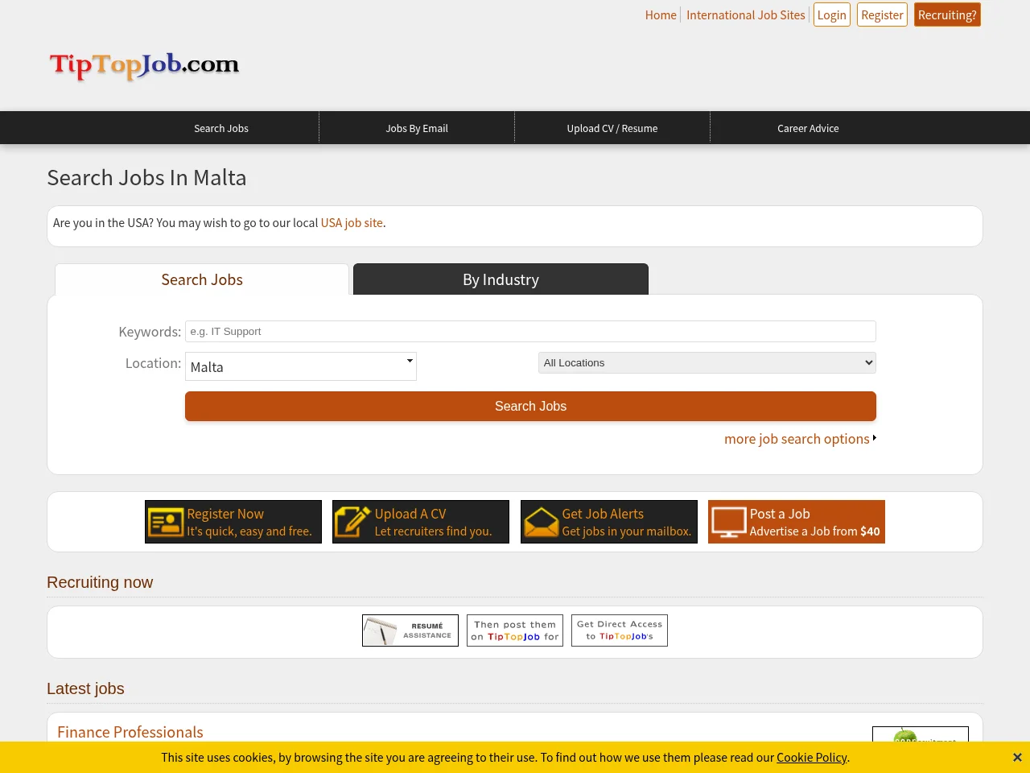Viewport: 1030px width, 773px height.
Task: Click the Login button
Action: 832,14
